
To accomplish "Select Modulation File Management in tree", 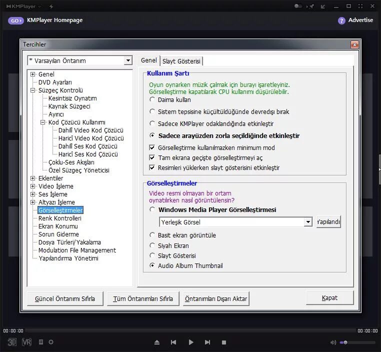I will coord(77,250).
